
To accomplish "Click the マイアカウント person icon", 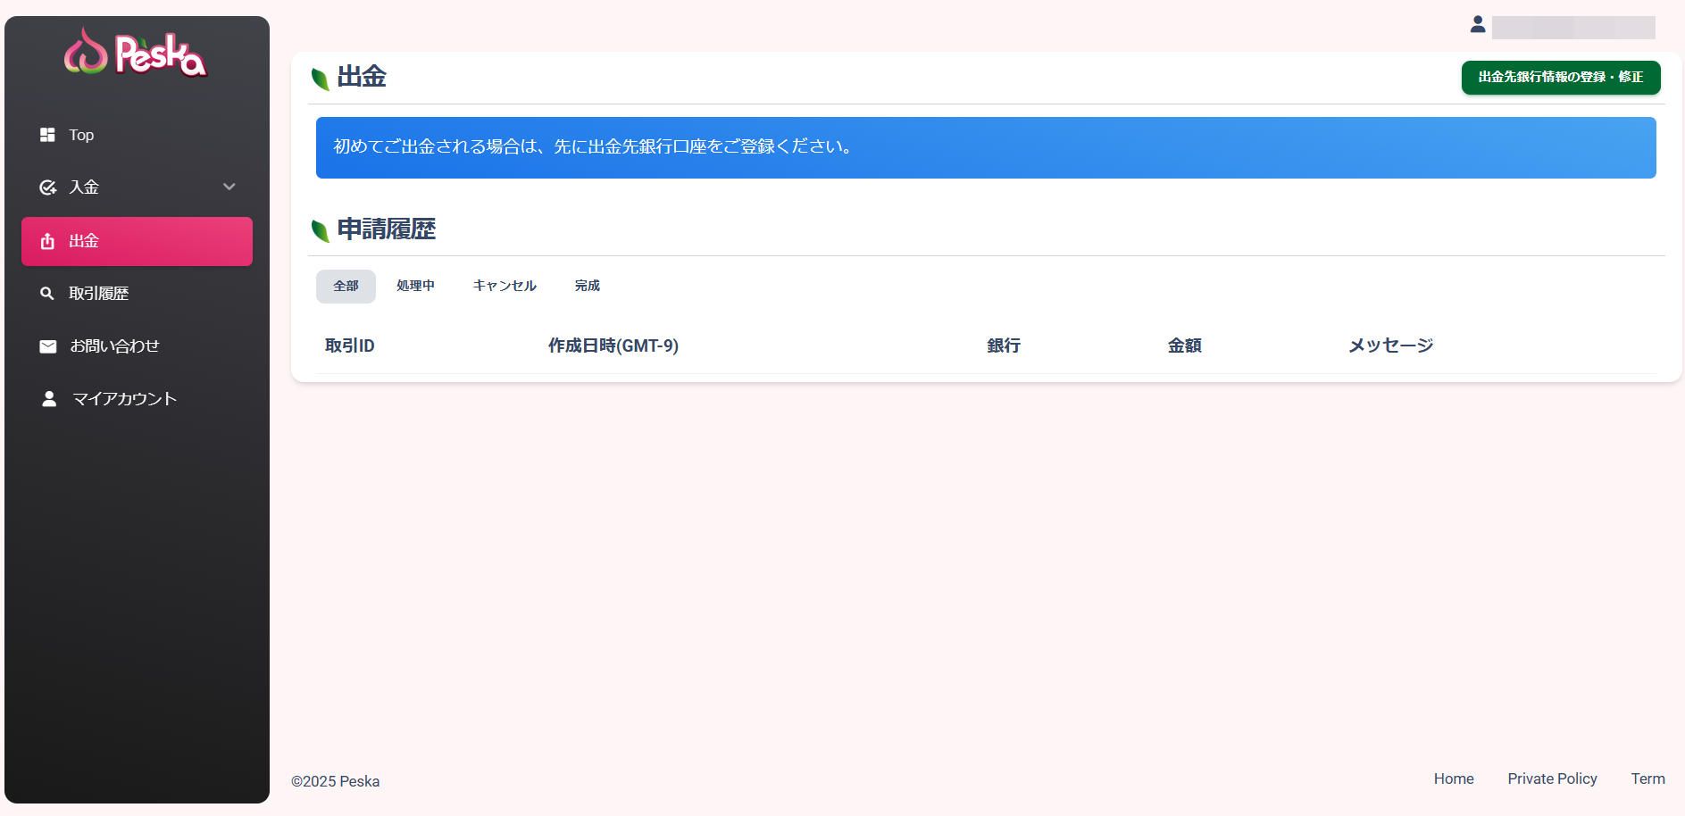I will coord(49,399).
